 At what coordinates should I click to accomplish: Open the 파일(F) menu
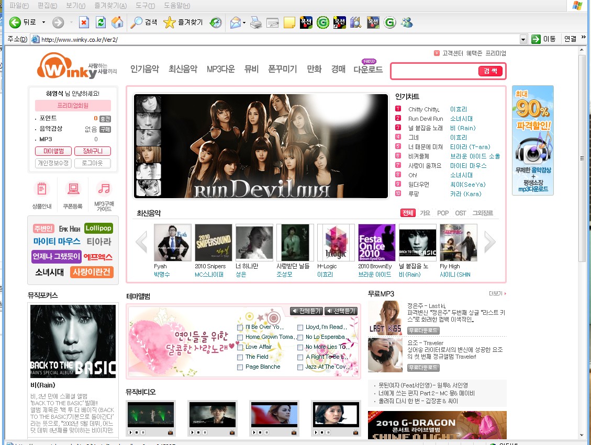point(19,6)
